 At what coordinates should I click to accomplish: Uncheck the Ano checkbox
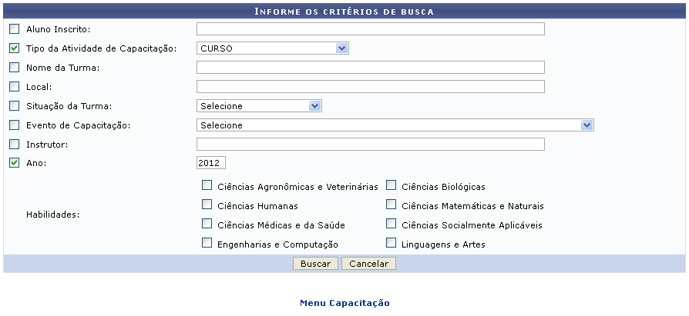click(x=15, y=163)
